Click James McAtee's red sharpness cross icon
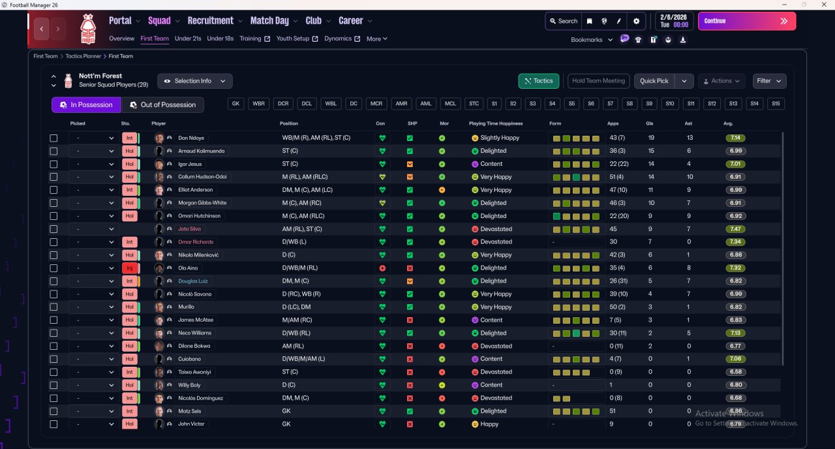835x449 pixels. (x=410, y=320)
